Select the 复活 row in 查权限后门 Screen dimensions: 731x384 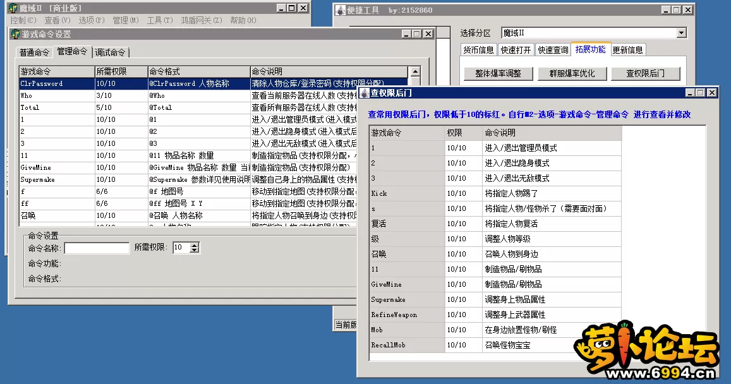point(495,224)
